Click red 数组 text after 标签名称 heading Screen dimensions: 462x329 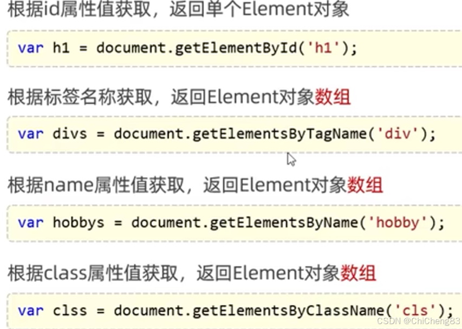point(333,96)
